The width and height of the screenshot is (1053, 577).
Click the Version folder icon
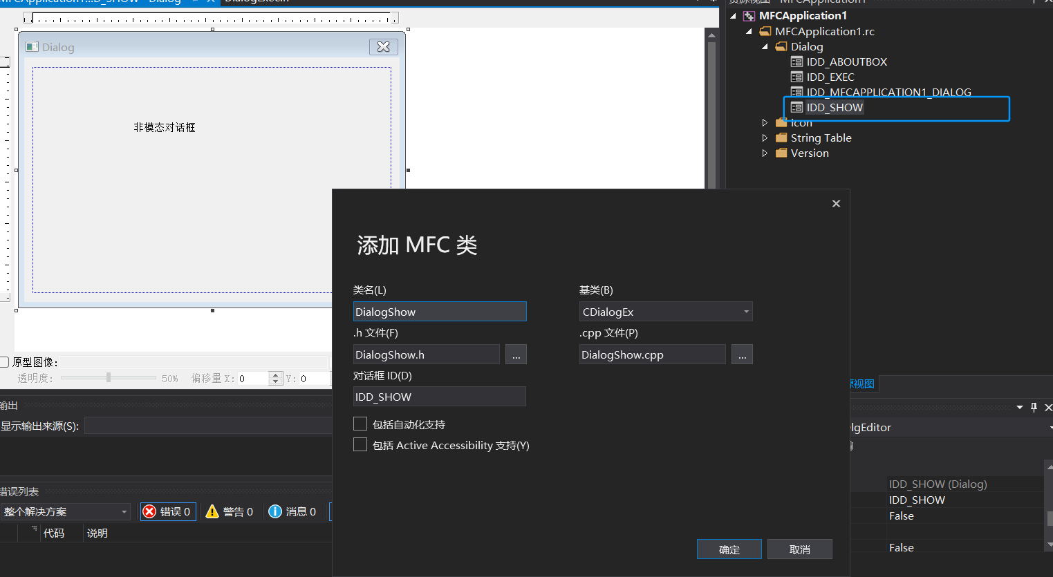coord(781,153)
